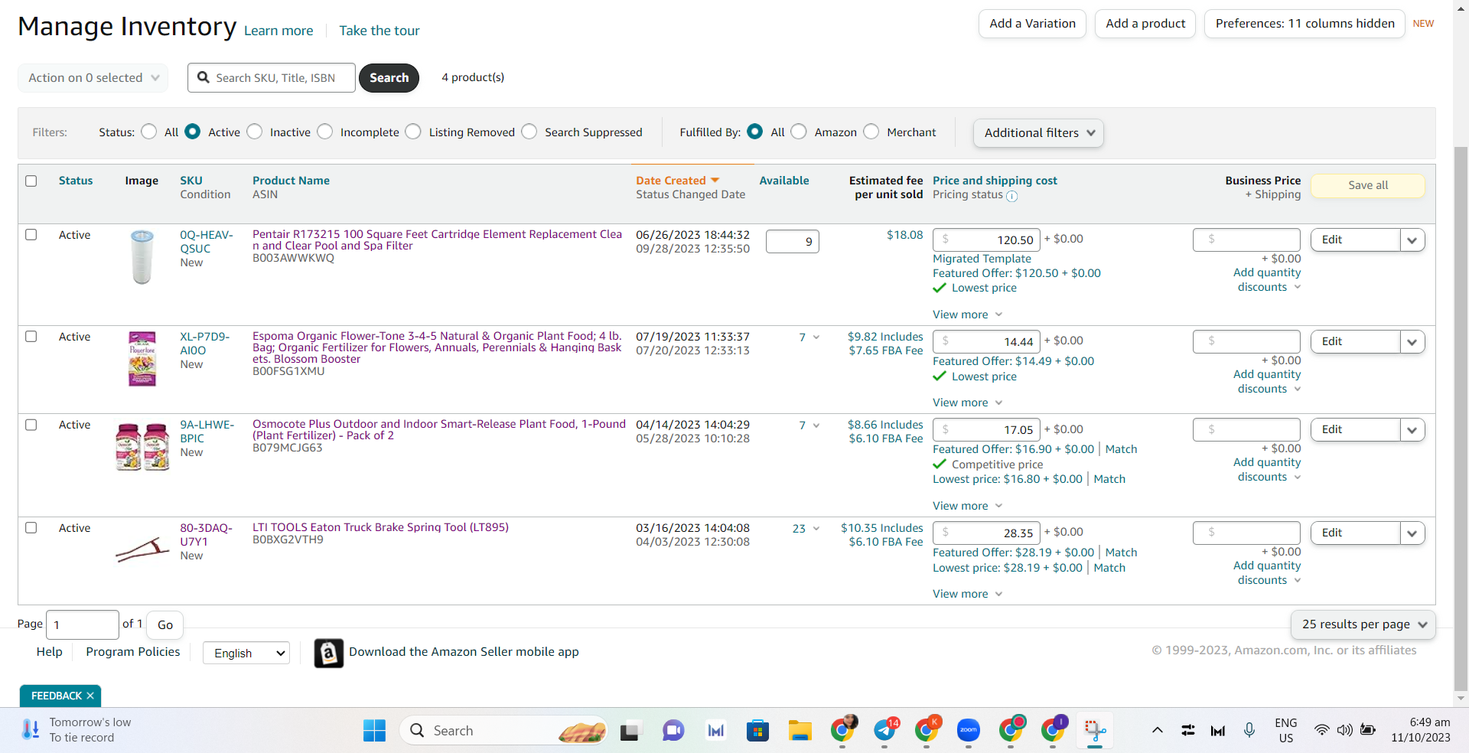1469x753 pixels.
Task: Open the Action on 0 selected dropdown
Action: [x=93, y=78]
